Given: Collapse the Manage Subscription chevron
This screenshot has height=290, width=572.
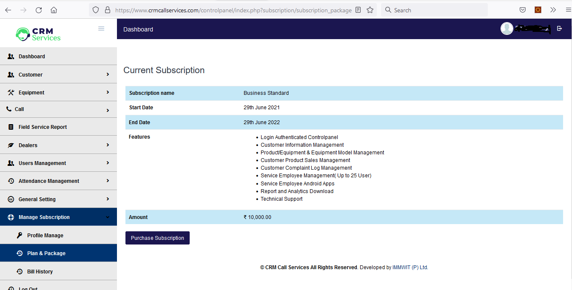Looking at the screenshot, I should tap(108, 217).
